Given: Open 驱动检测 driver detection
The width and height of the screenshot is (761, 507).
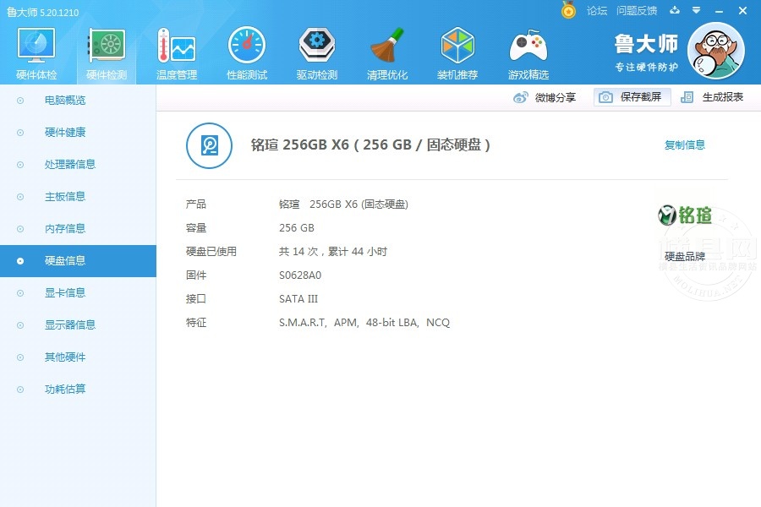Looking at the screenshot, I should [x=317, y=46].
